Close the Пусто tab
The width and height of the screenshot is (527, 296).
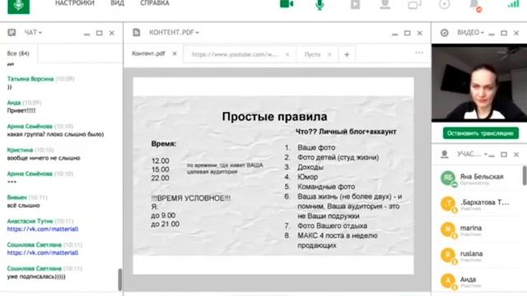pos(329,54)
